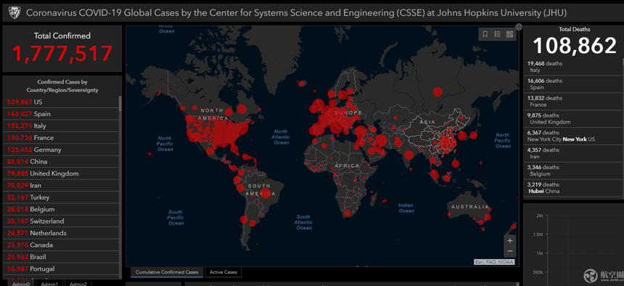Open the Admin2 tab
The image size is (624, 286).
(x=78, y=283)
